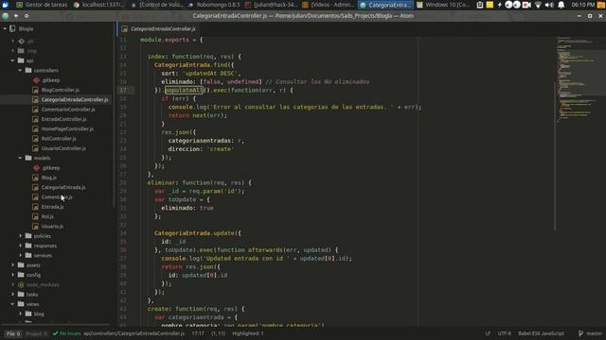Open RolController.js file
Screen dimensions: 606x340
[59, 139]
